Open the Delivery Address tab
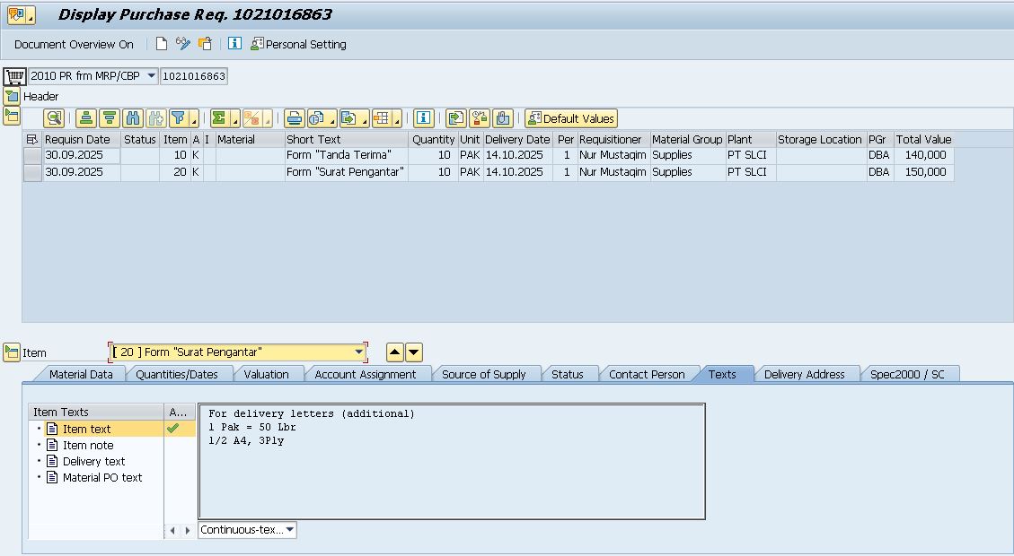1014x556 pixels. pos(804,374)
